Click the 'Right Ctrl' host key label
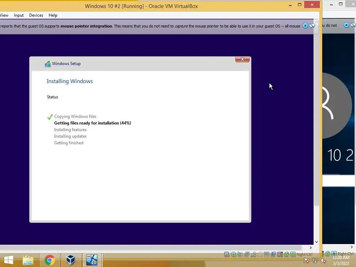Screen dimensions: 356x267 tap(305, 254)
